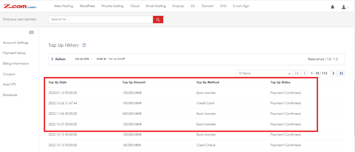Open the Domain menu

[x=208, y=6]
